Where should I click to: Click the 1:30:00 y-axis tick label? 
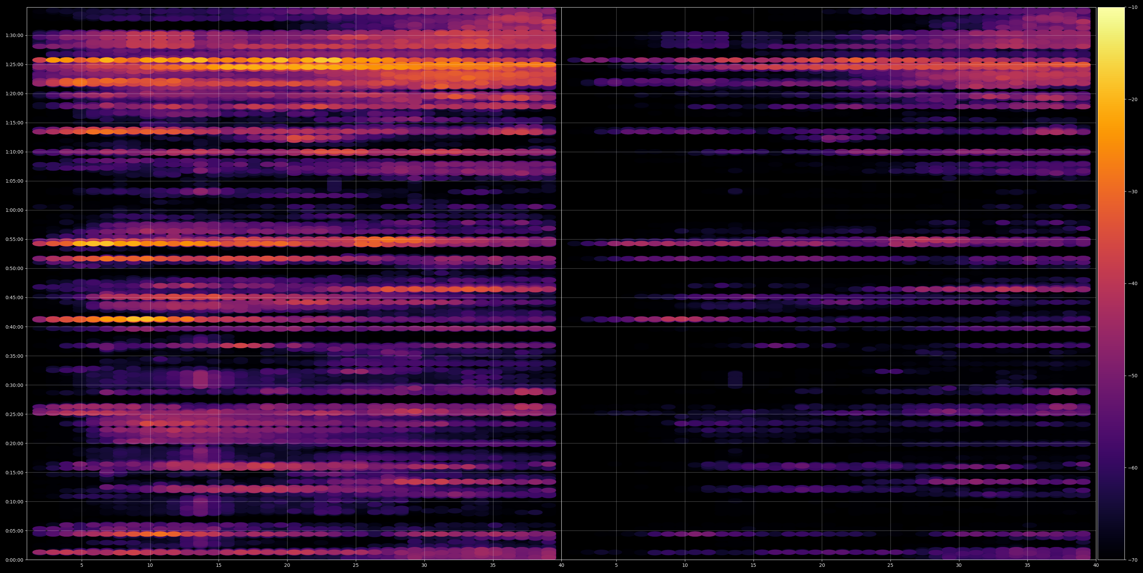pos(14,35)
